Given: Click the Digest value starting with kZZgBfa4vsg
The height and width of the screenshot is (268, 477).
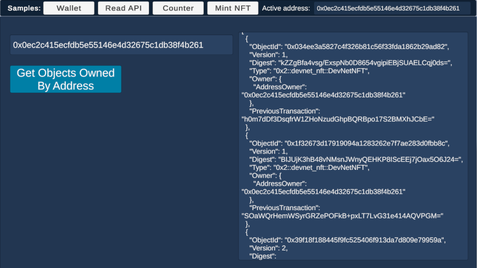Looking at the screenshot, I should click(366, 63).
